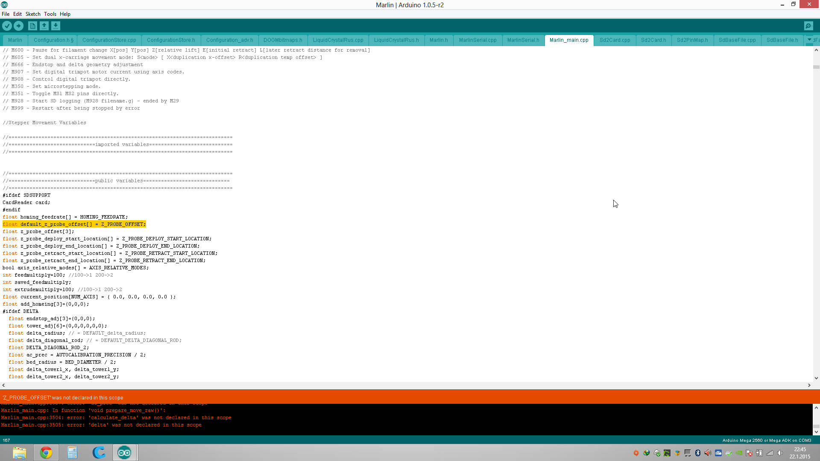Click the Action Center flag tray icon
820x461 pixels.
click(749, 453)
